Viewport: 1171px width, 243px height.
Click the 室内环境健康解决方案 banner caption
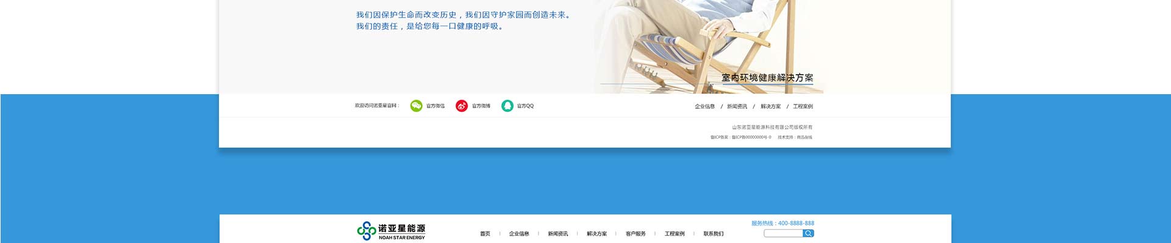click(x=767, y=78)
